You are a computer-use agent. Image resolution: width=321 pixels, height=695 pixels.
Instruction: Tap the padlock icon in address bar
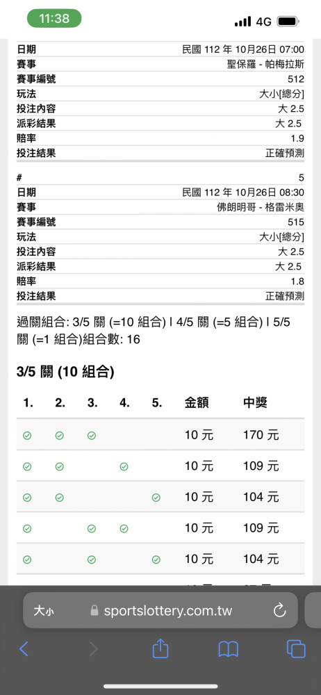pyautogui.click(x=94, y=611)
